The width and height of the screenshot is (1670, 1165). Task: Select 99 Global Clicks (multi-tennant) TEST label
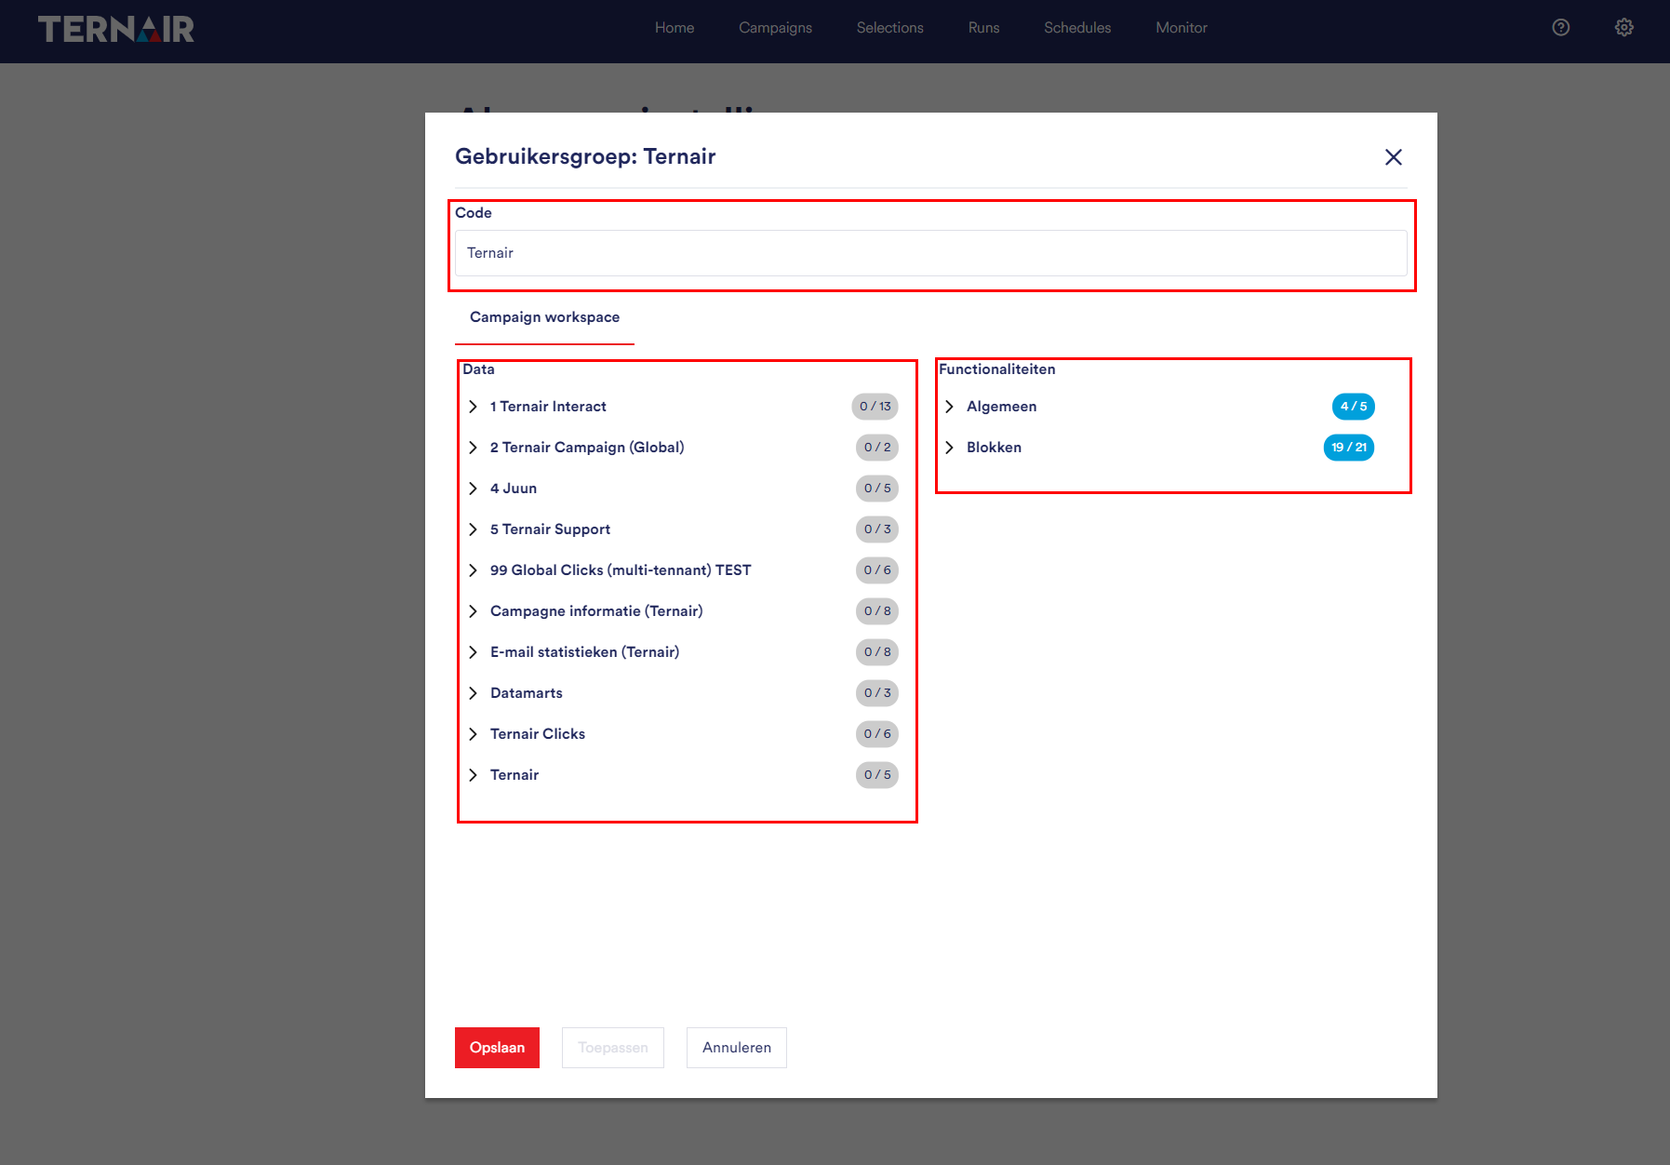pos(621,570)
